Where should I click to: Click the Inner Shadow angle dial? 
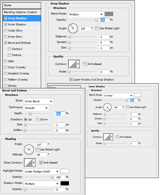point(107,107)
